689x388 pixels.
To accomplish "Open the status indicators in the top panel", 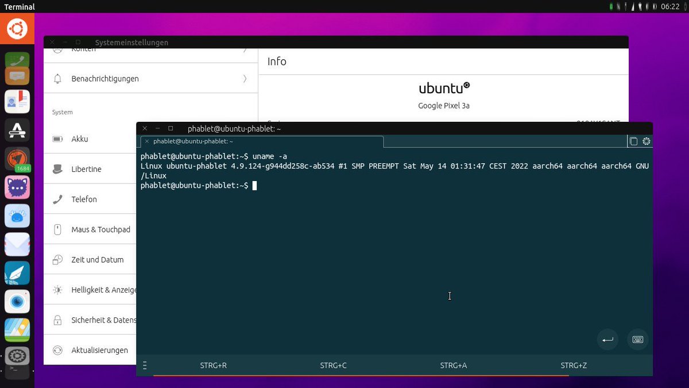I will point(633,7).
